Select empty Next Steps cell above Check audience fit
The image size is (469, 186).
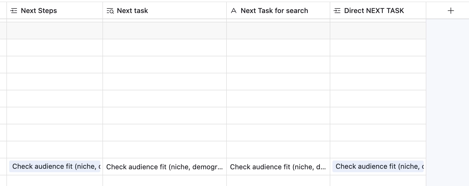(55, 150)
